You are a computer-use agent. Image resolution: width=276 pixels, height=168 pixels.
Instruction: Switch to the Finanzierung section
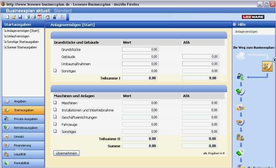pyautogui.click(x=23, y=146)
